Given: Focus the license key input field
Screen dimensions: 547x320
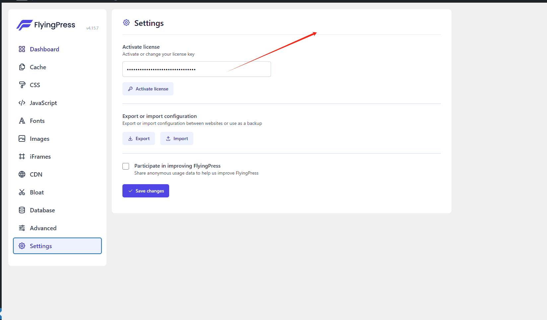Looking at the screenshot, I should point(197,69).
